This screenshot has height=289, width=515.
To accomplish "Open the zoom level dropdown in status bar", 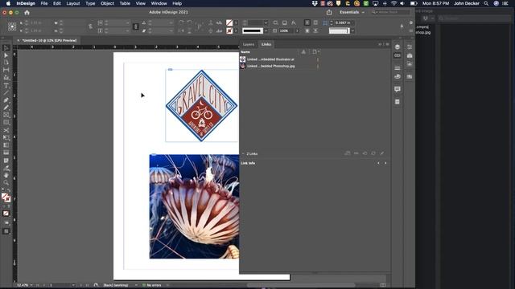I will click(x=31, y=286).
